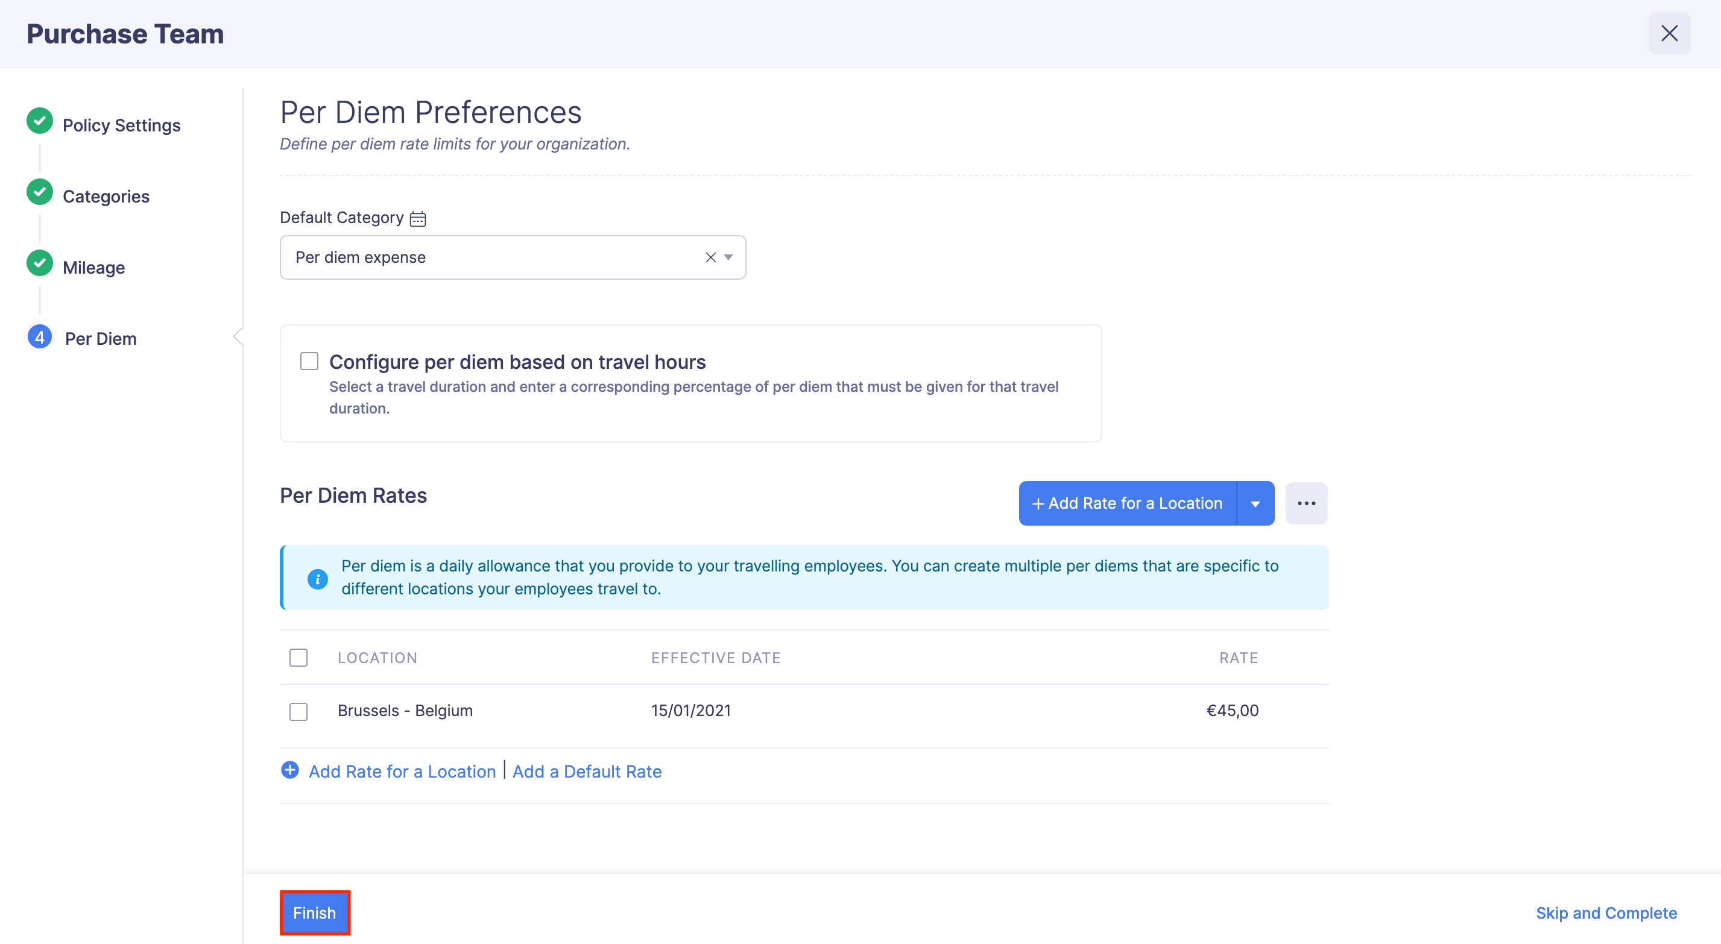Click the plus circle icon below table
Screen dimensions: 1721x944
point(289,770)
